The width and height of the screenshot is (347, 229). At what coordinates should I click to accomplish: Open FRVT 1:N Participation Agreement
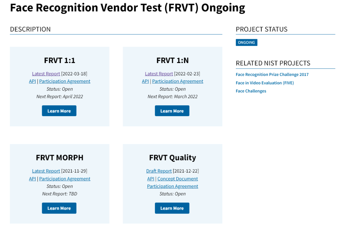tap(178, 81)
